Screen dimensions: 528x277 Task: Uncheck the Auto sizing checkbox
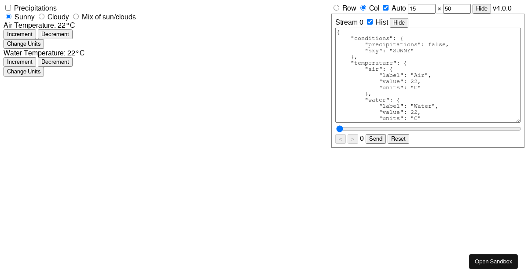(x=385, y=7)
